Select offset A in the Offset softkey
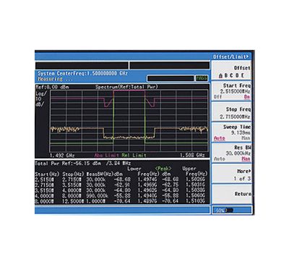The image size is (289, 265). pyautogui.click(x=221, y=76)
